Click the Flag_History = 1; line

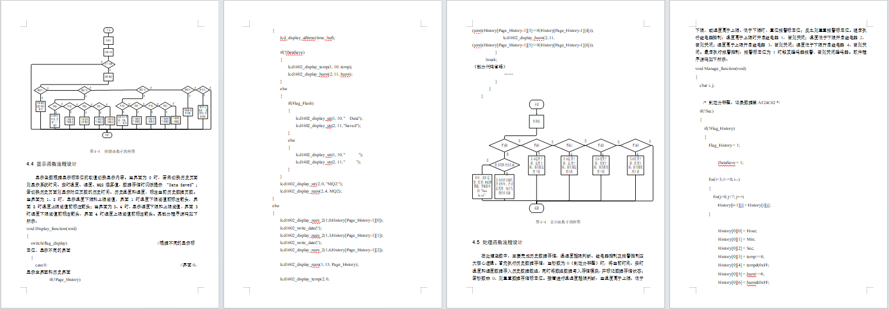pyautogui.click(x=724, y=145)
